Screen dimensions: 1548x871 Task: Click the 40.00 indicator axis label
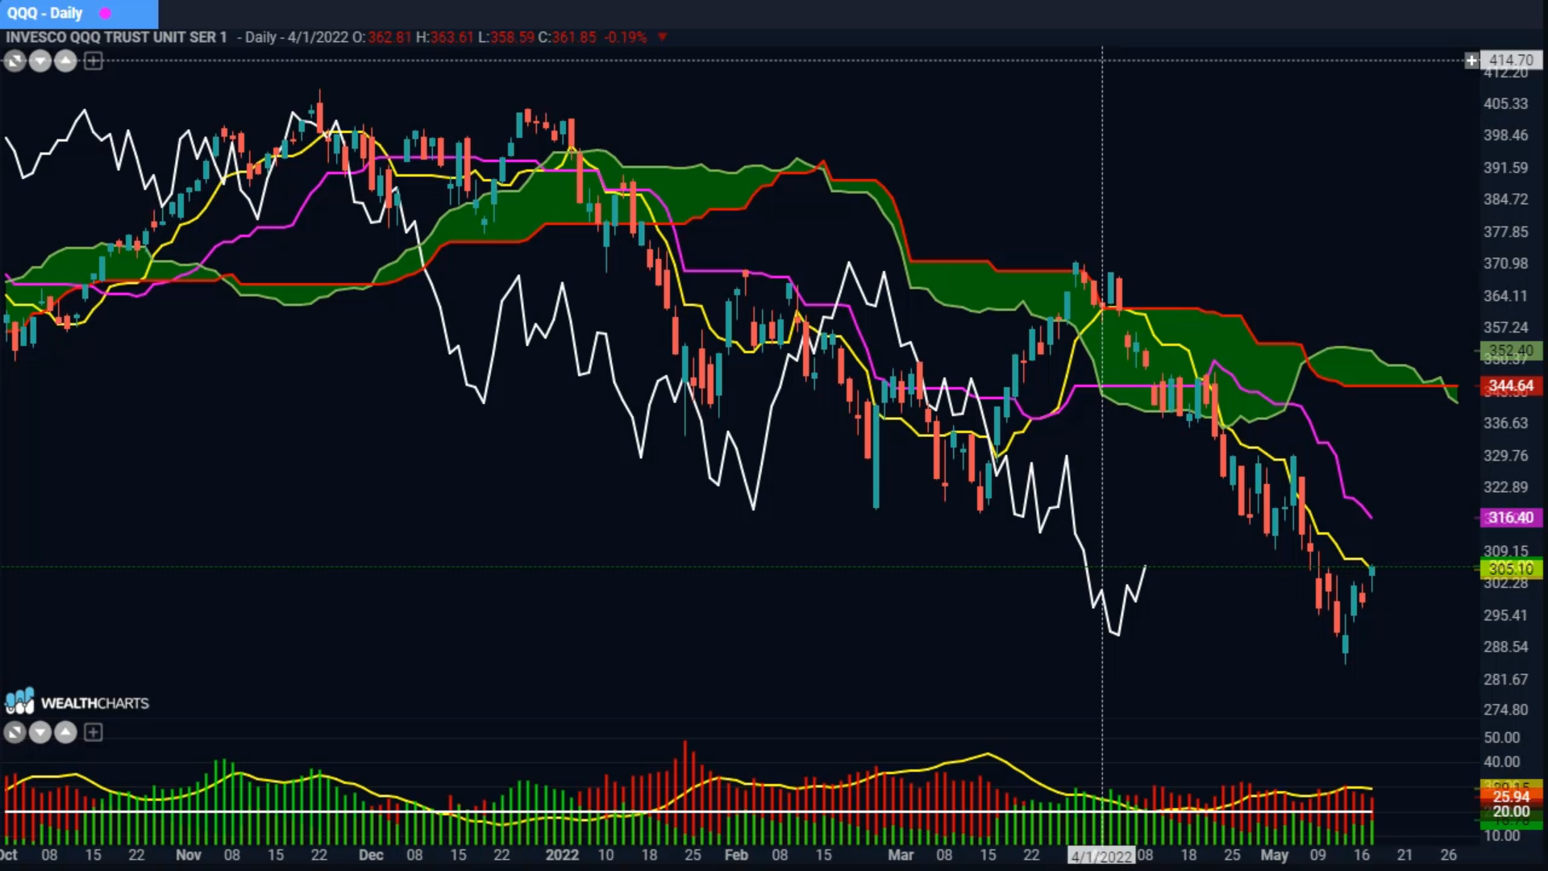[x=1502, y=761]
